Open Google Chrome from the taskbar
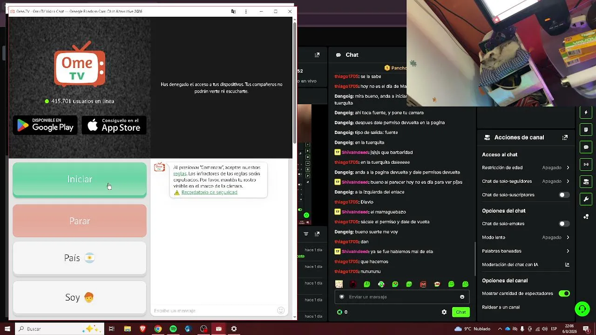This screenshot has width=596, height=335. [158, 329]
